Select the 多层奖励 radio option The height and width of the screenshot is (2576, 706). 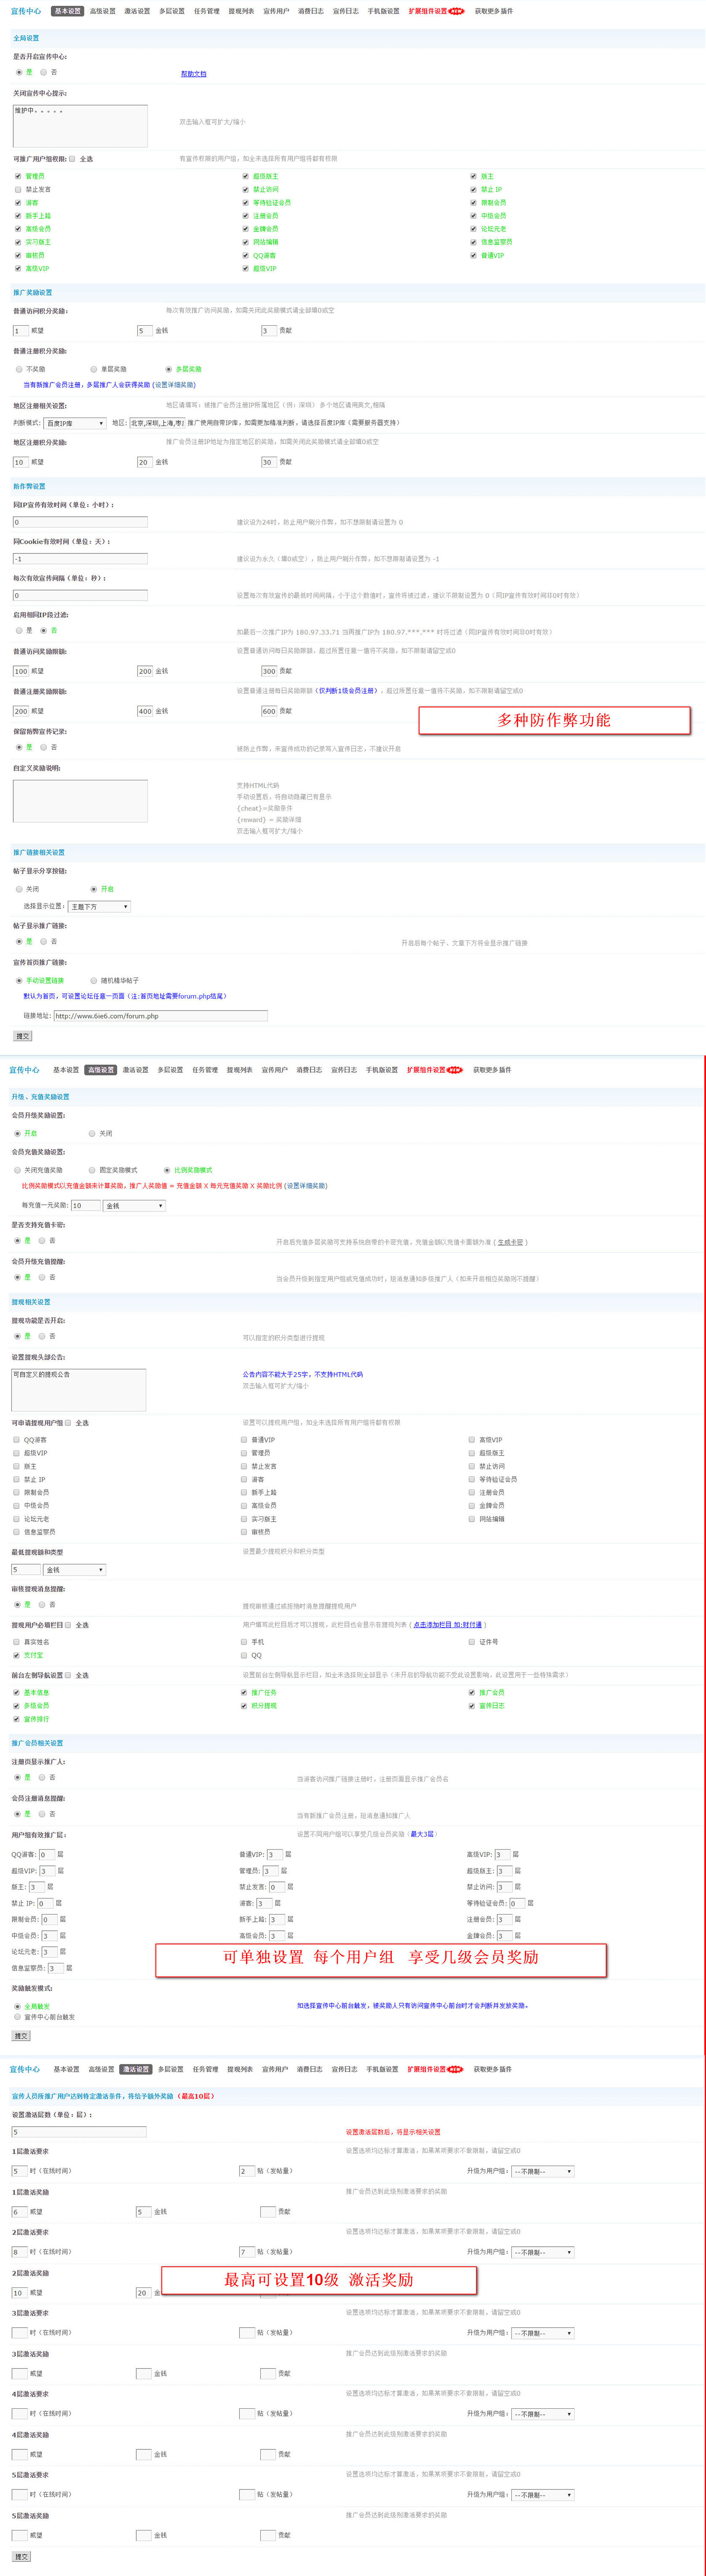[169, 369]
